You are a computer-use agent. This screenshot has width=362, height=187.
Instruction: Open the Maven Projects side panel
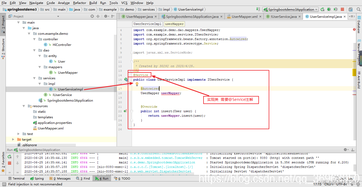(x=359, y=52)
